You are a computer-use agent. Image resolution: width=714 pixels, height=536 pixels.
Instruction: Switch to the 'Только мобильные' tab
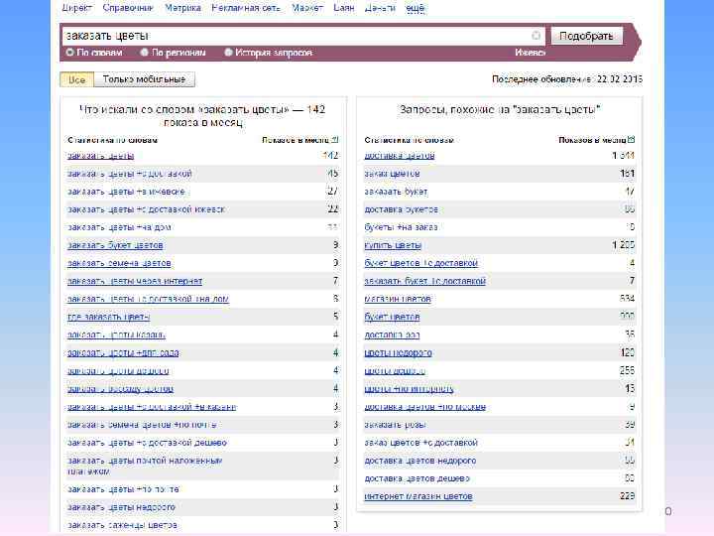(x=144, y=79)
